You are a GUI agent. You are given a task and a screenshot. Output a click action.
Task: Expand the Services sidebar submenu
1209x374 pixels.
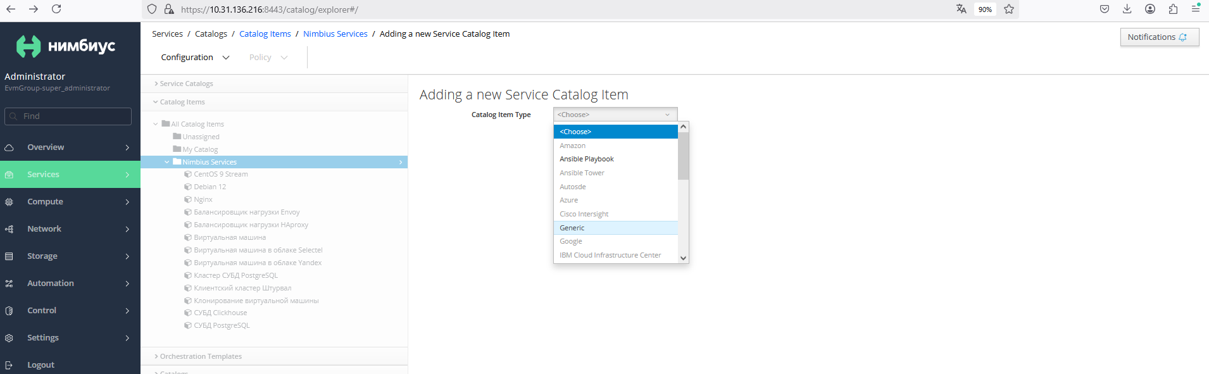point(127,175)
